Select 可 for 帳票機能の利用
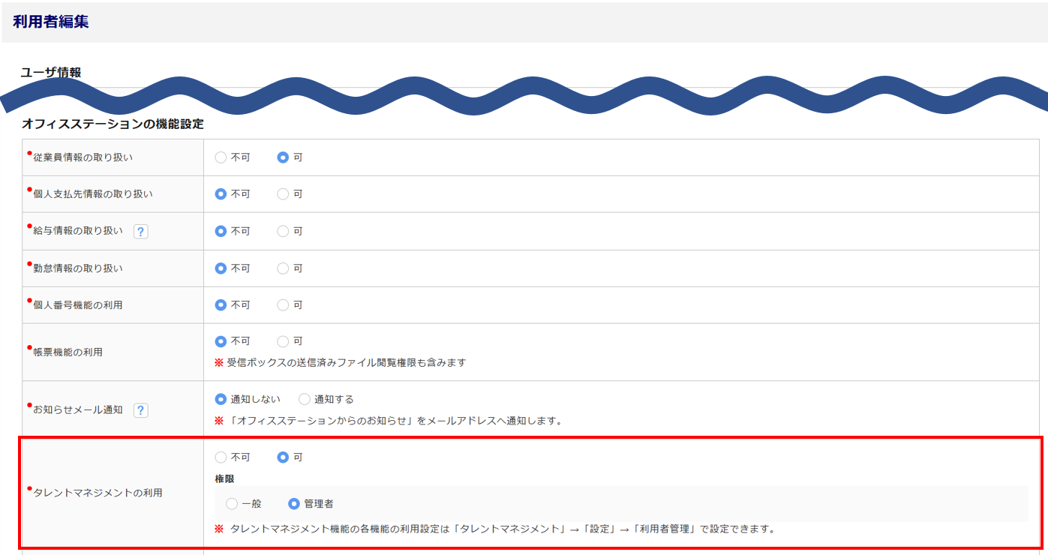The image size is (1048, 555). click(283, 341)
